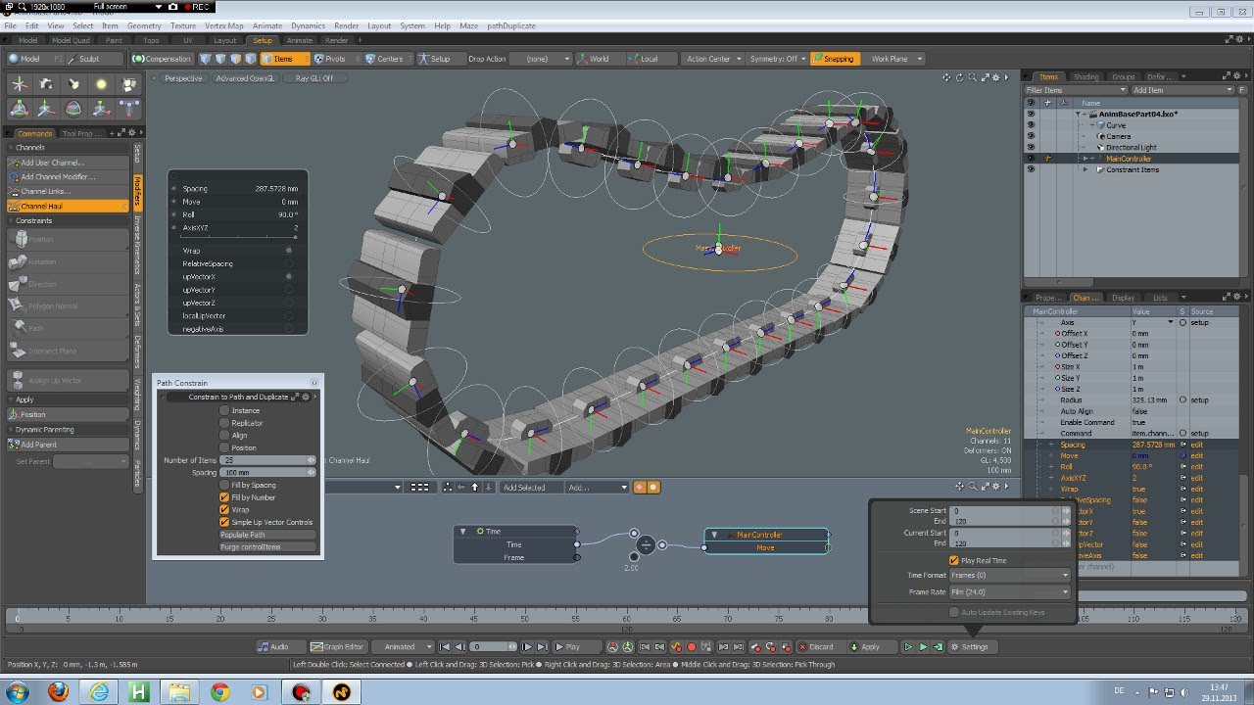Open Firefox from the taskbar

(58, 692)
